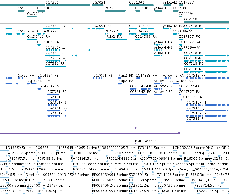229x195 pixels.
Task: Click the "CG14383-PA" protein label
Action: click(146, 76)
